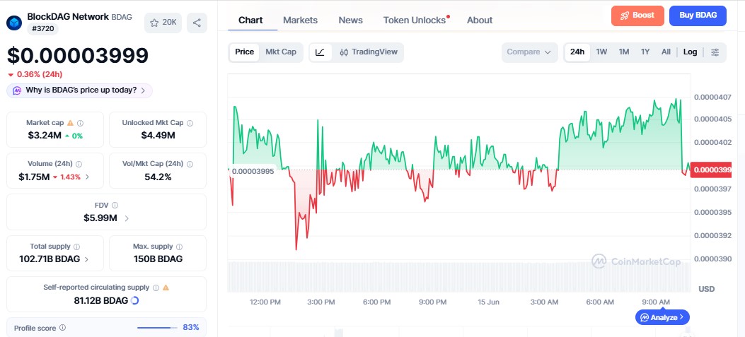Click the Market cap warning triangle icon
Viewport: 745px width, 337px height.
(x=70, y=123)
